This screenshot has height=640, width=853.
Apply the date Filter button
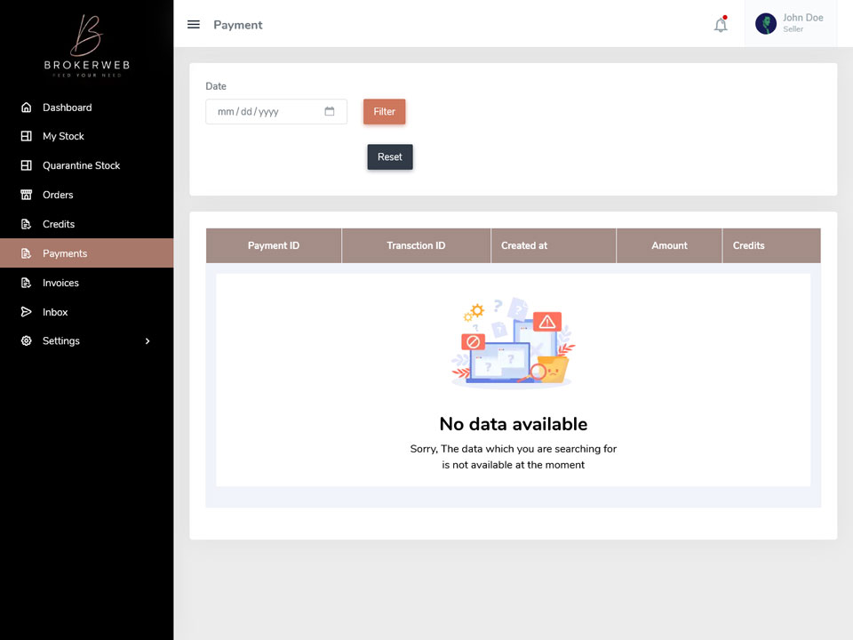tap(384, 112)
